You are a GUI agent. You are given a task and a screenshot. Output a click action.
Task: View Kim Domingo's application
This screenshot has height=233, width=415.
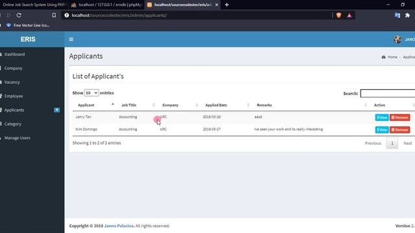382,129
